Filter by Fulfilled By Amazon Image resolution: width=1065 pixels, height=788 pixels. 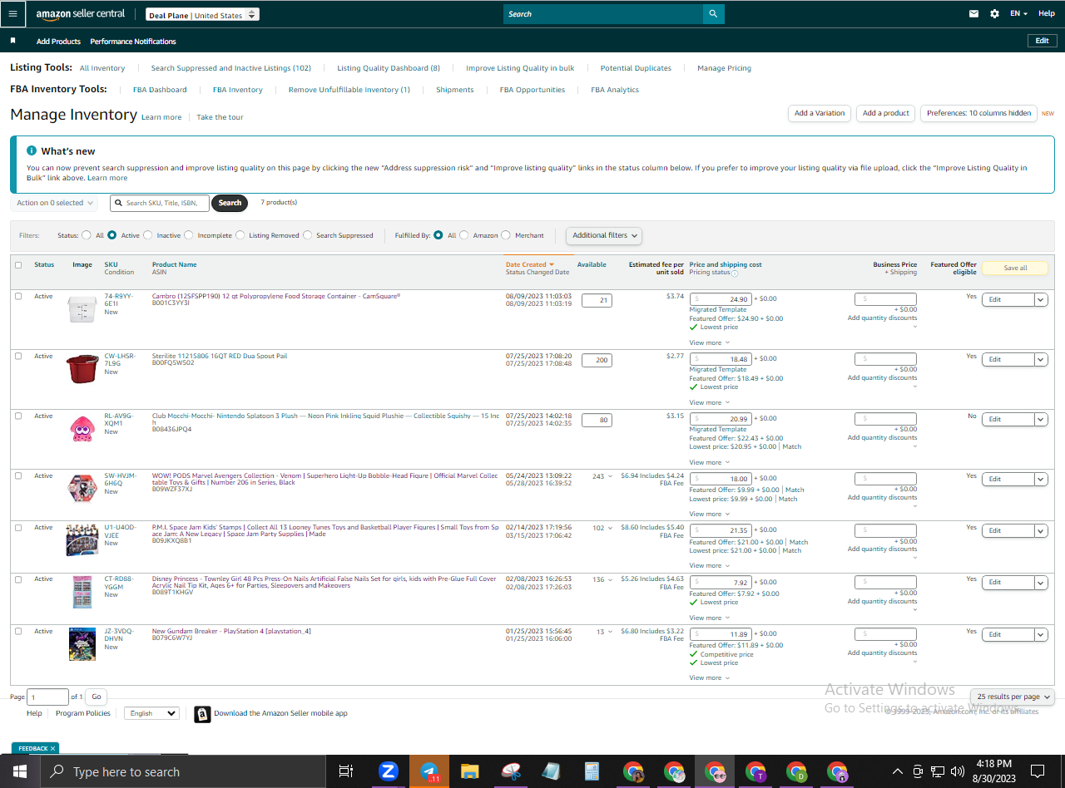tap(464, 235)
